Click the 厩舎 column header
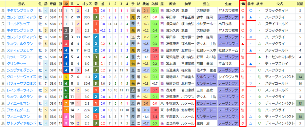Viewport: 305px width, 127px height. tap(172, 4)
